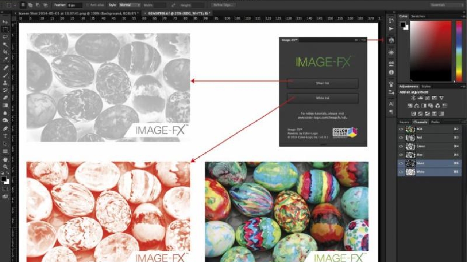Select the Brush tool
Screen dimensions: 467x262
[5, 75]
